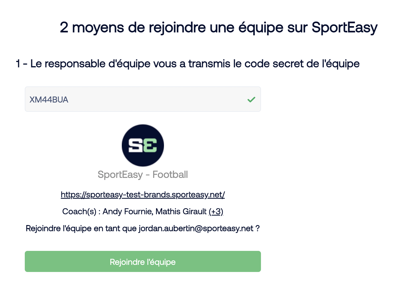Click the round SportEasy SE team logo
This screenshot has width=407, height=292.
[x=143, y=145]
